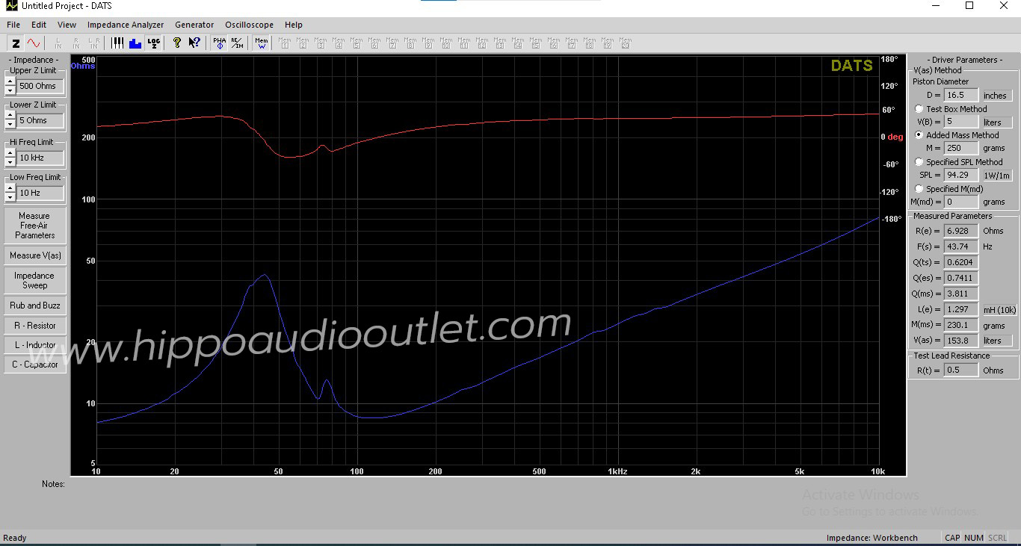Open the Impedance Analyzer menu
Image resolution: width=1021 pixels, height=546 pixels.
coord(126,25)
